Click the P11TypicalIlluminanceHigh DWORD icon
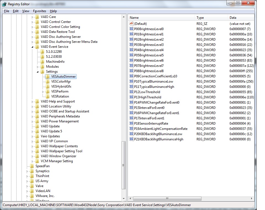265x210 pixels. point(131,86)
